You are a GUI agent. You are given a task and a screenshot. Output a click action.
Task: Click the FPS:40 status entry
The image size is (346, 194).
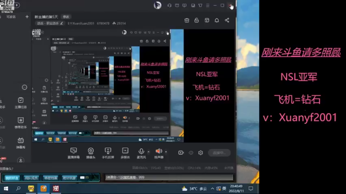[x=156, y=168]
